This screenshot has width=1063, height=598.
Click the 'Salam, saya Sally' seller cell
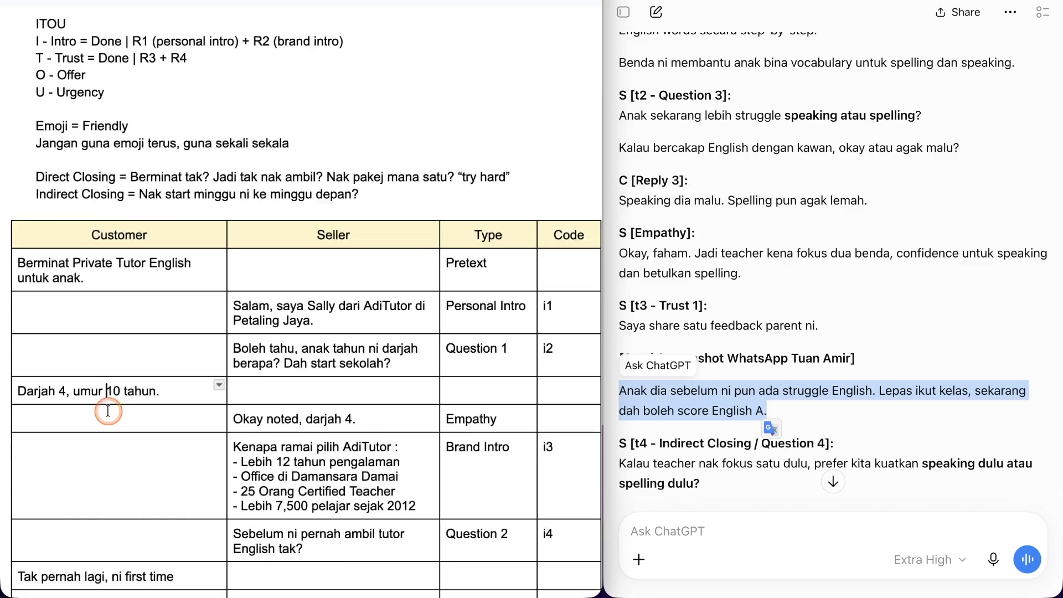tap(333, 313)
